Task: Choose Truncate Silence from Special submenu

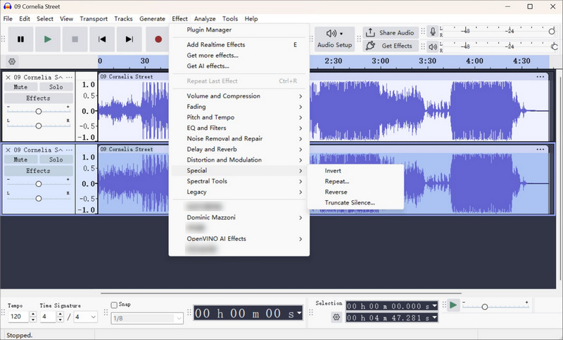Action: (x=350, y=202)
